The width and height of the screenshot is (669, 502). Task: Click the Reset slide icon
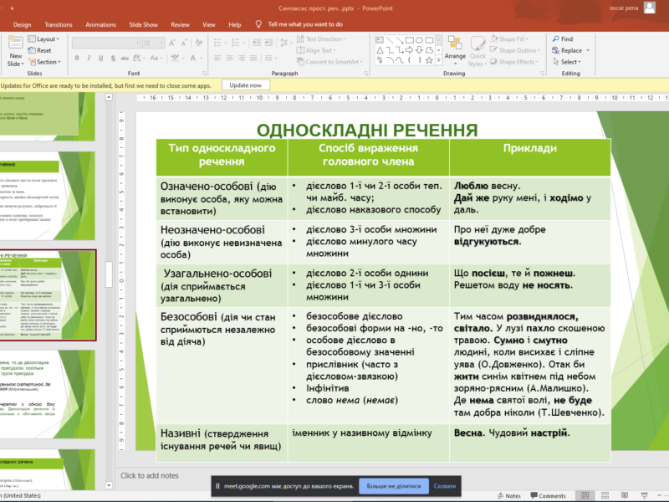coord(38,50)
